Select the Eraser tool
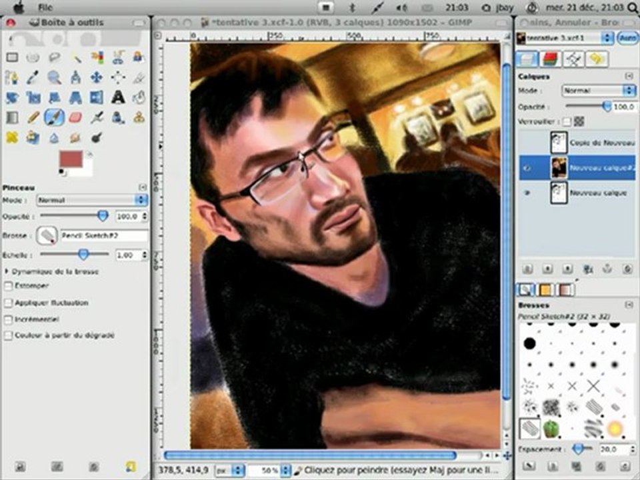The width and height of the screenshot is (640, 480). 76,118
